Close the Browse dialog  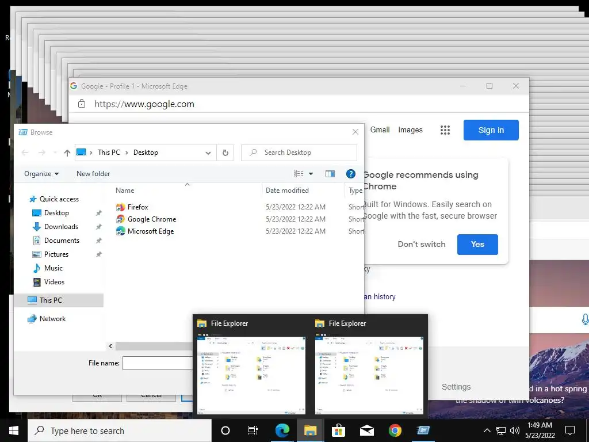355,132
